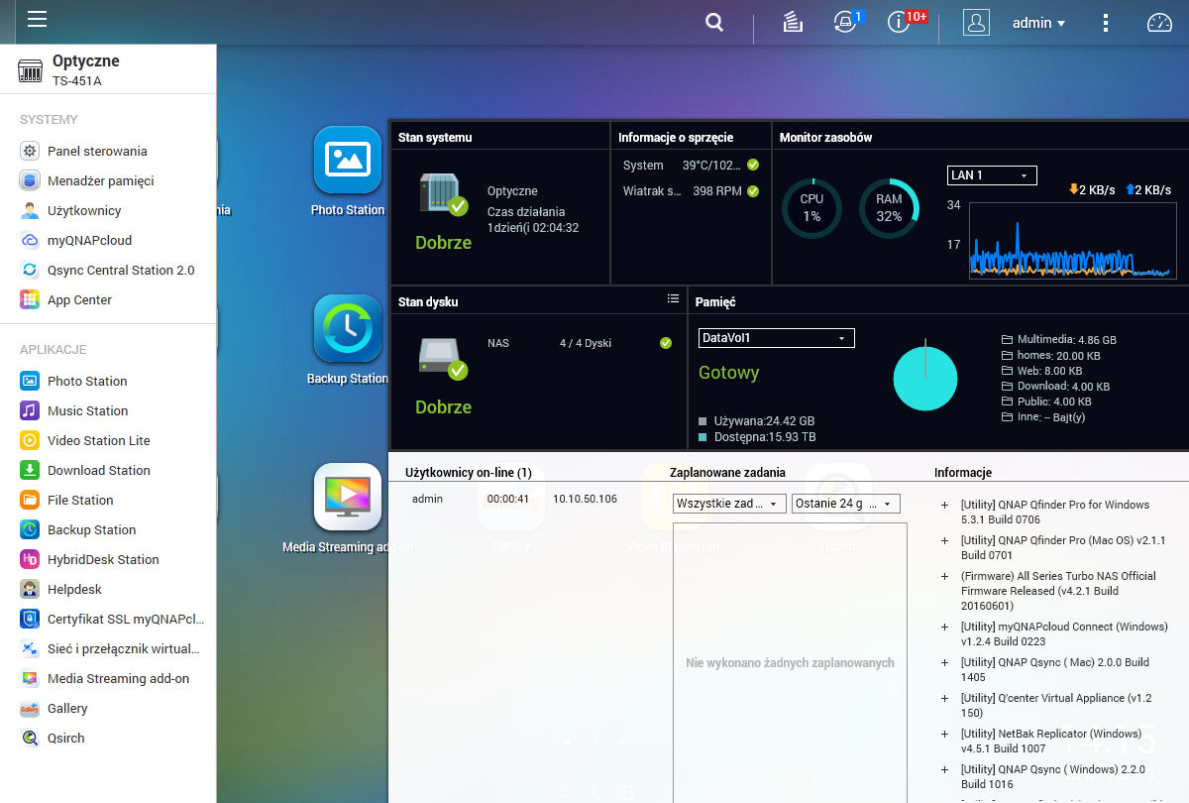Viewport: 1189px width, 803px height.
Task: Open the list icon in Stan dysku header
Action: tap(673, 298)
